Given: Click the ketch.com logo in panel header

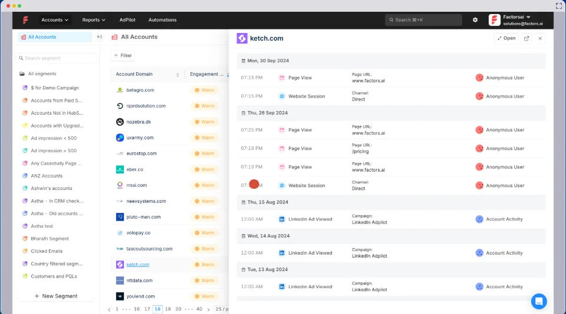Looking at the screenshot, I should point(242,38).
